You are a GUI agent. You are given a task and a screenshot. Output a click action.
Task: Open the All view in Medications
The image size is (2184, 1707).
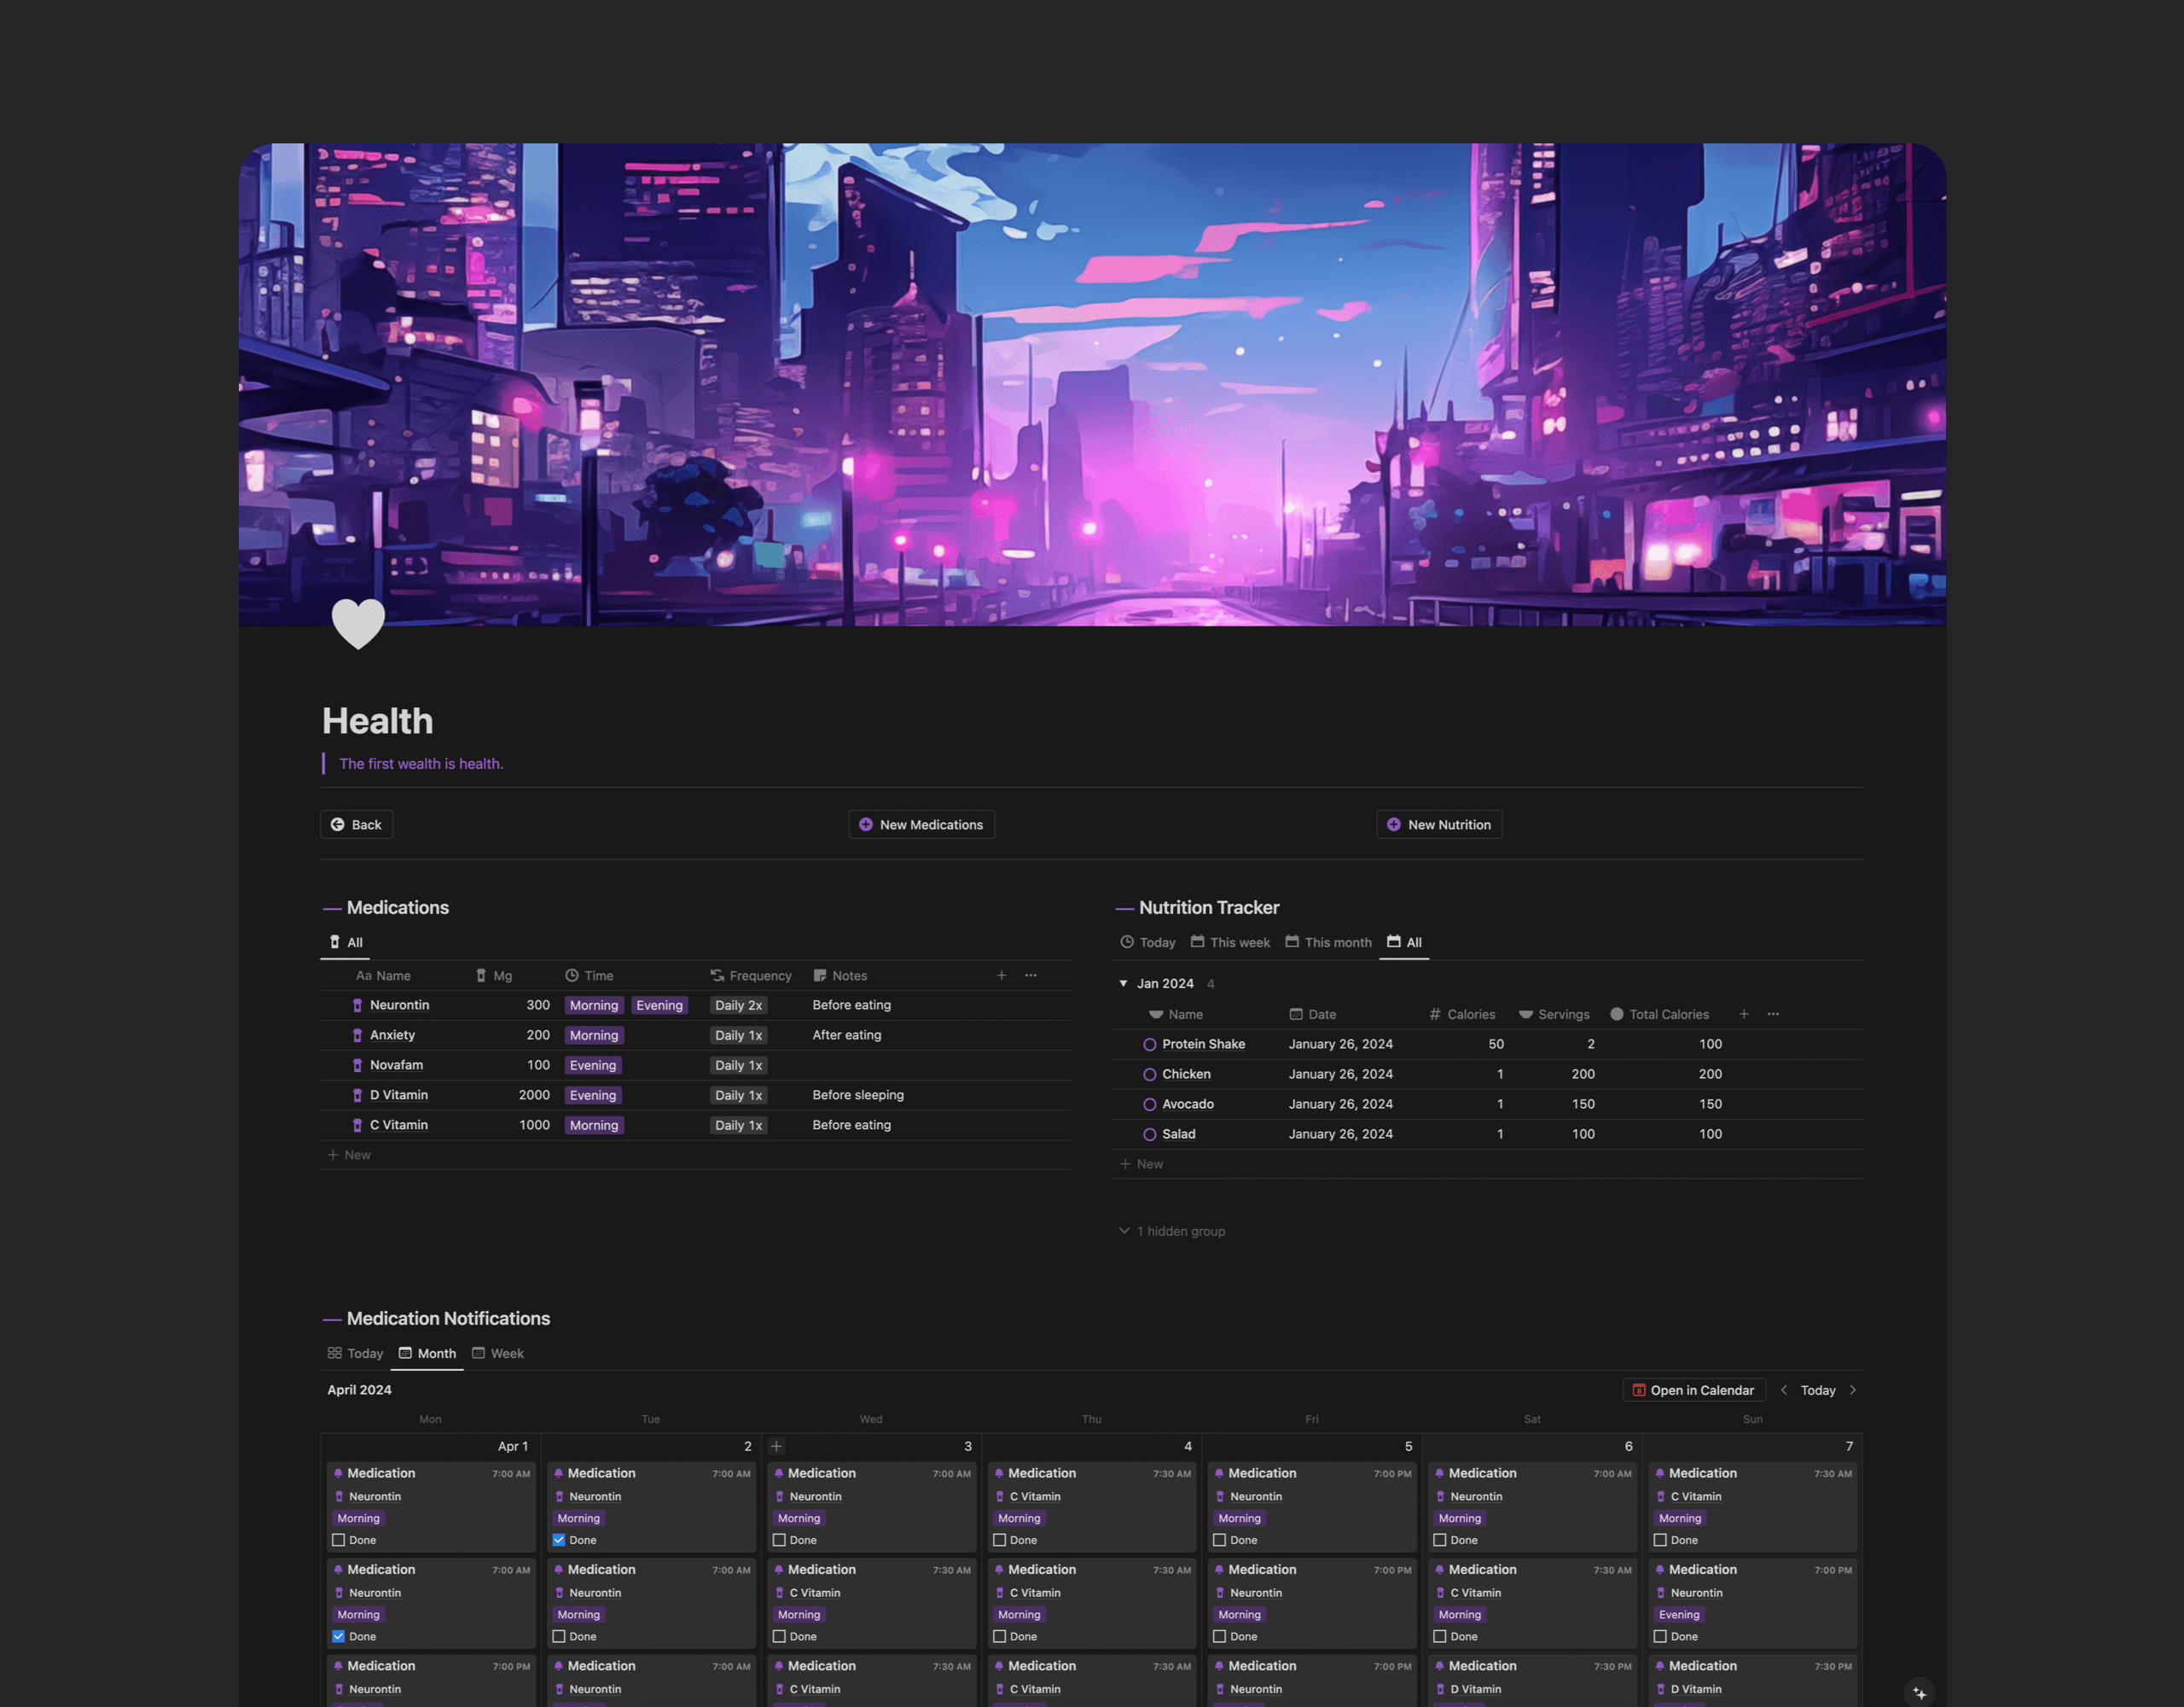pos(346,942)
